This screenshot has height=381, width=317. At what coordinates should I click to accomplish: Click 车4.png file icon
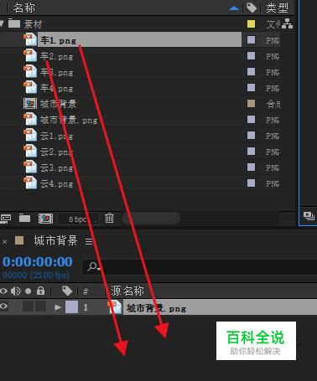click(x=30, y=87)
